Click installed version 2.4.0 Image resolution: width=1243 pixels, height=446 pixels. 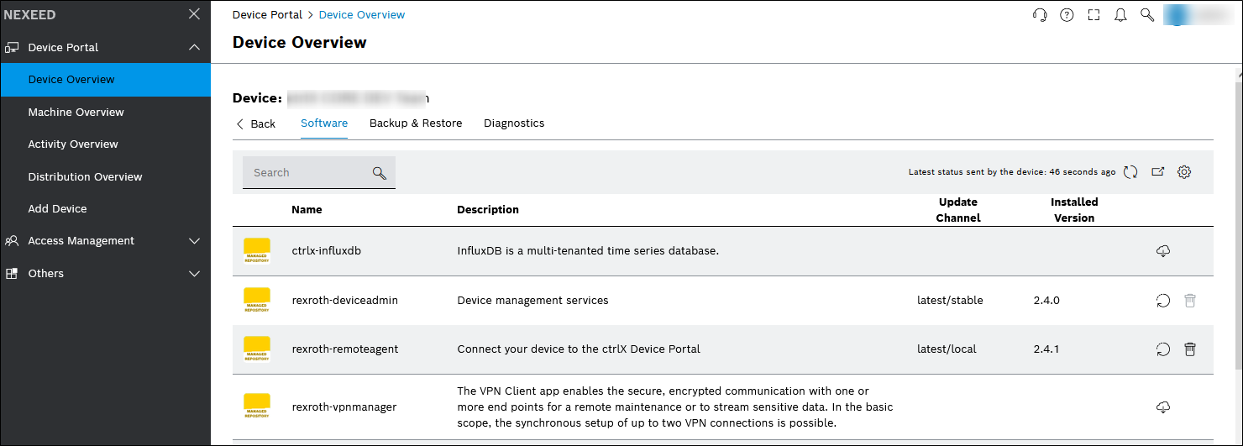click(1046, 301)
